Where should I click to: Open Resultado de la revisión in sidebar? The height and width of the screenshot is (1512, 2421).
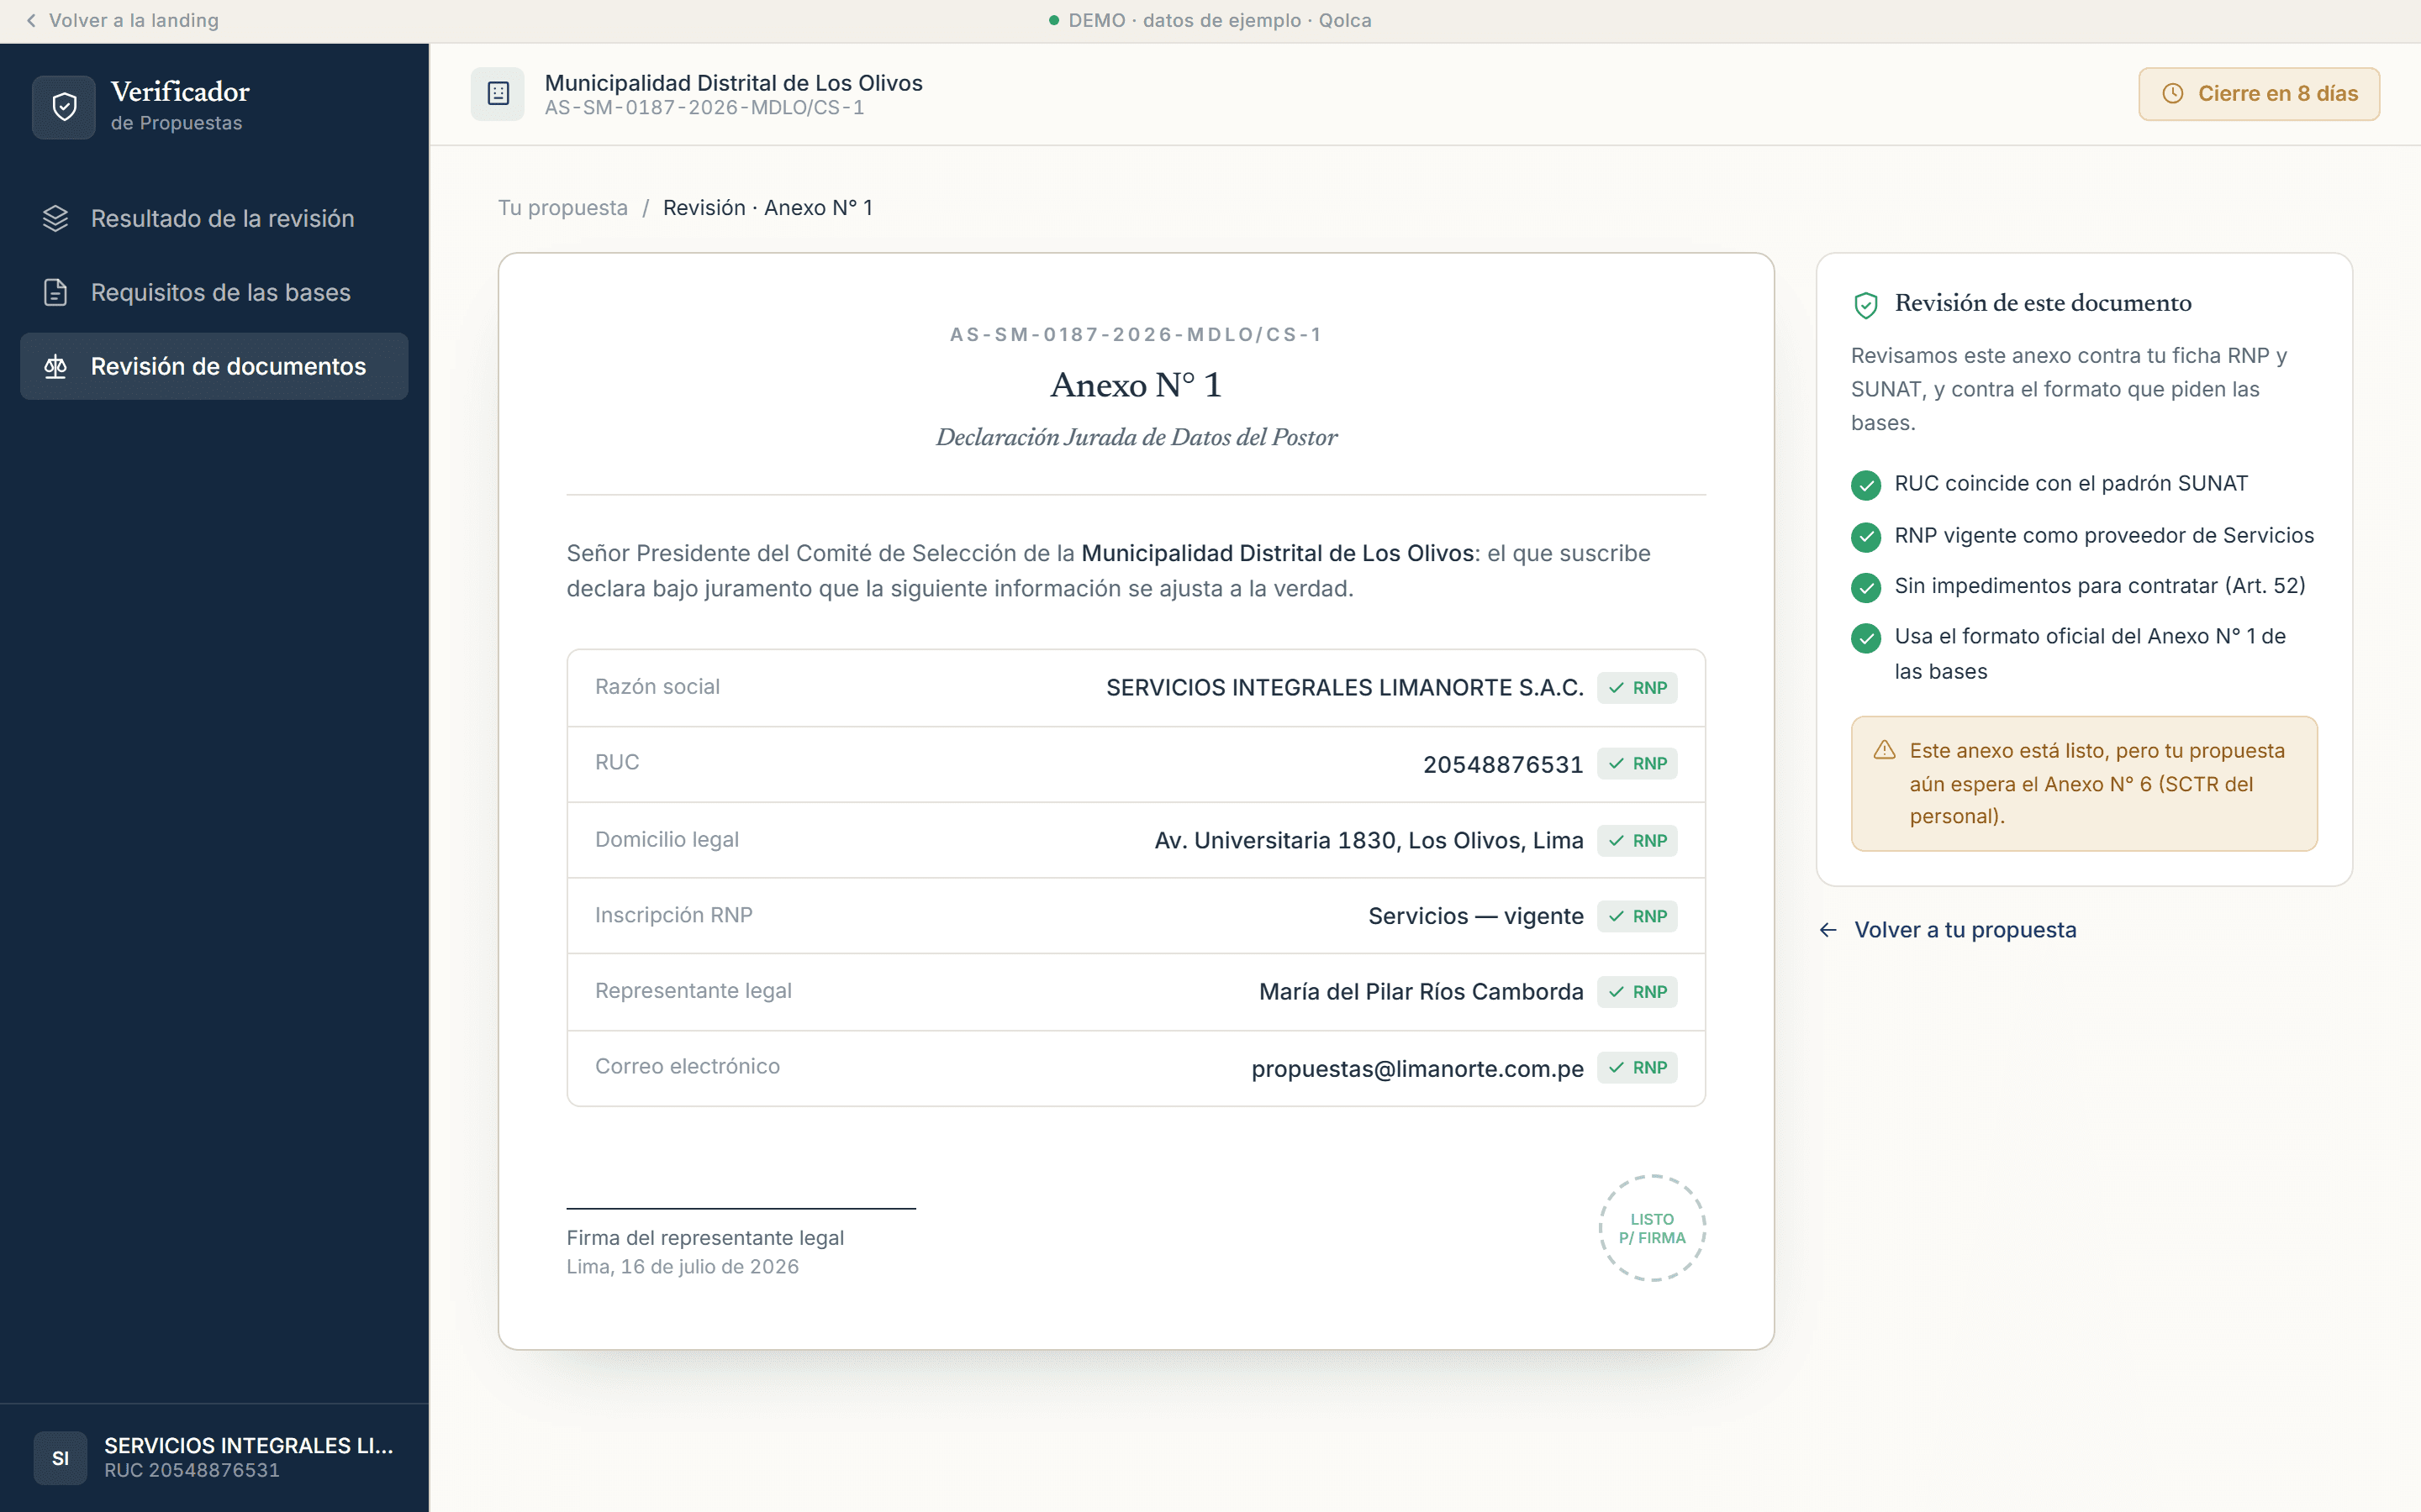[x=214, y=218]
